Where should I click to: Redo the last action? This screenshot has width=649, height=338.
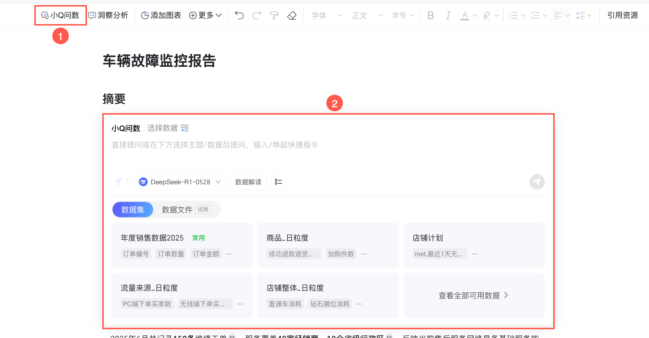pos(257,15)
